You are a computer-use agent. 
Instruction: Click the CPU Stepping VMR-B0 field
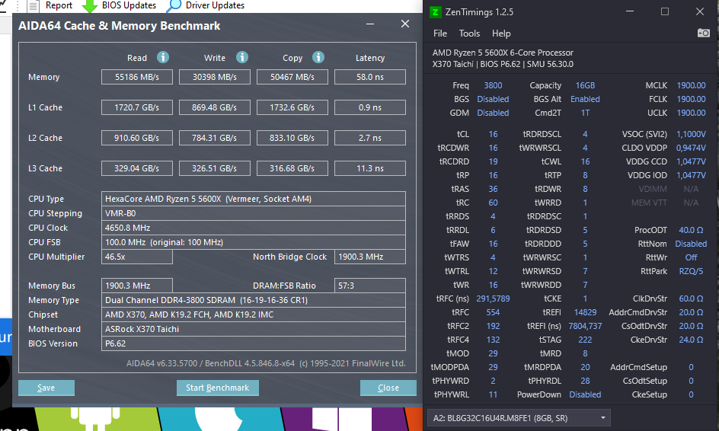pyautogui.click(x=254, y=213)
